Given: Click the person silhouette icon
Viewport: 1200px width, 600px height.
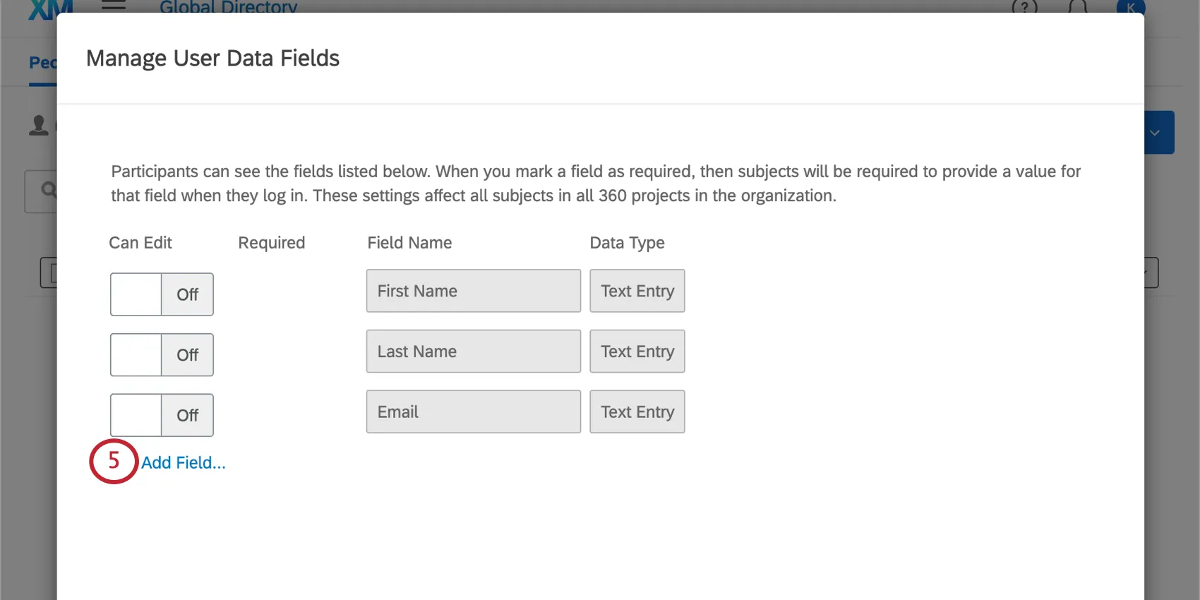Looking at the screenshot, I should point(39,126).
